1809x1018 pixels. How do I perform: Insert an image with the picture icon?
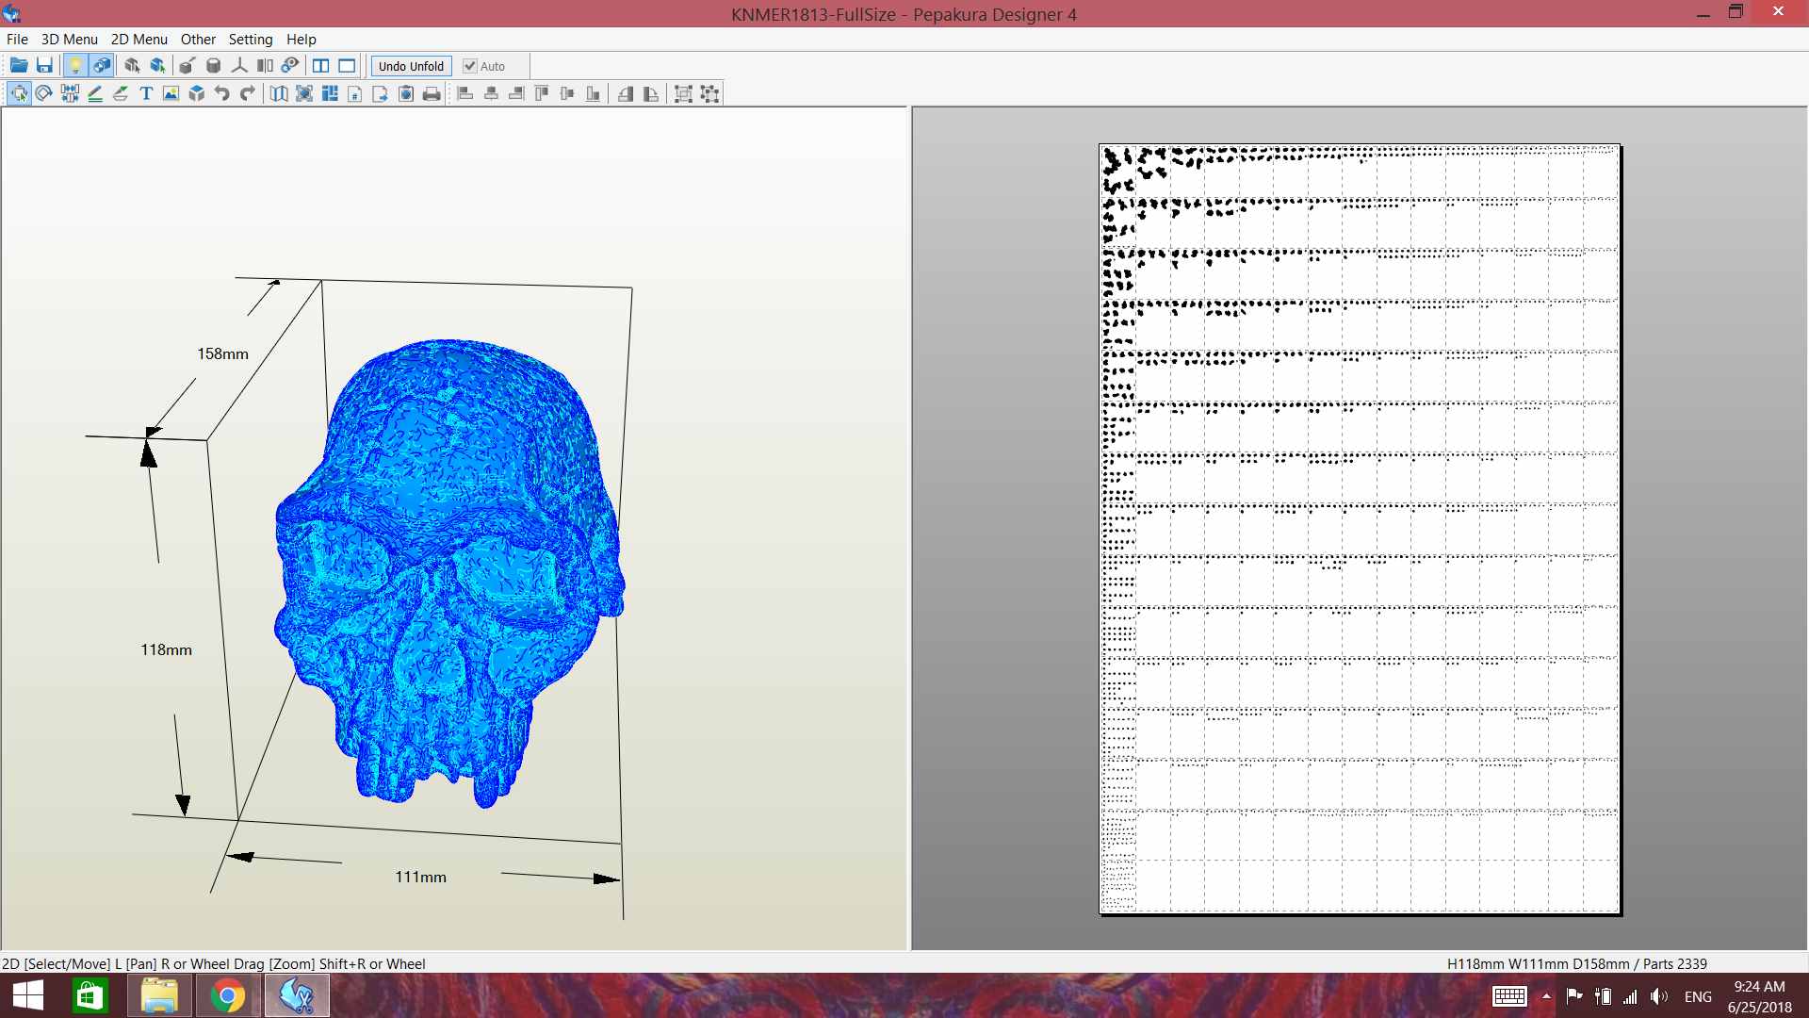pyautogui.click(x=171, y=93)
